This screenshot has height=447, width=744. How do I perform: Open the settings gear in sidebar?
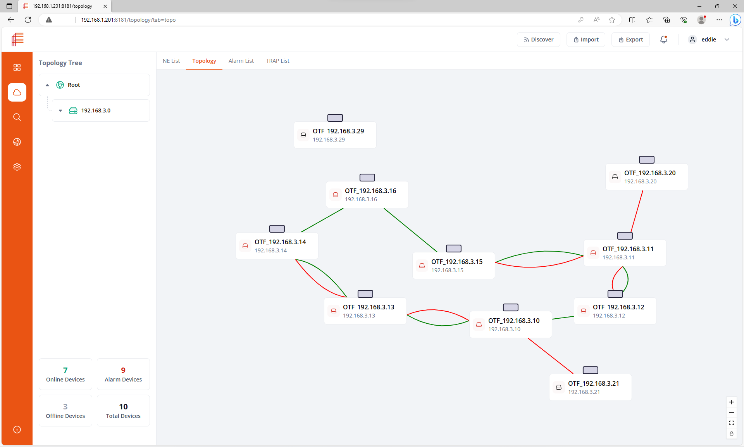17,167
